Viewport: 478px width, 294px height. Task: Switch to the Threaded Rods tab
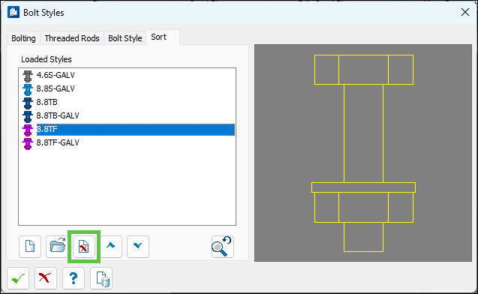[x=72, y=38]
